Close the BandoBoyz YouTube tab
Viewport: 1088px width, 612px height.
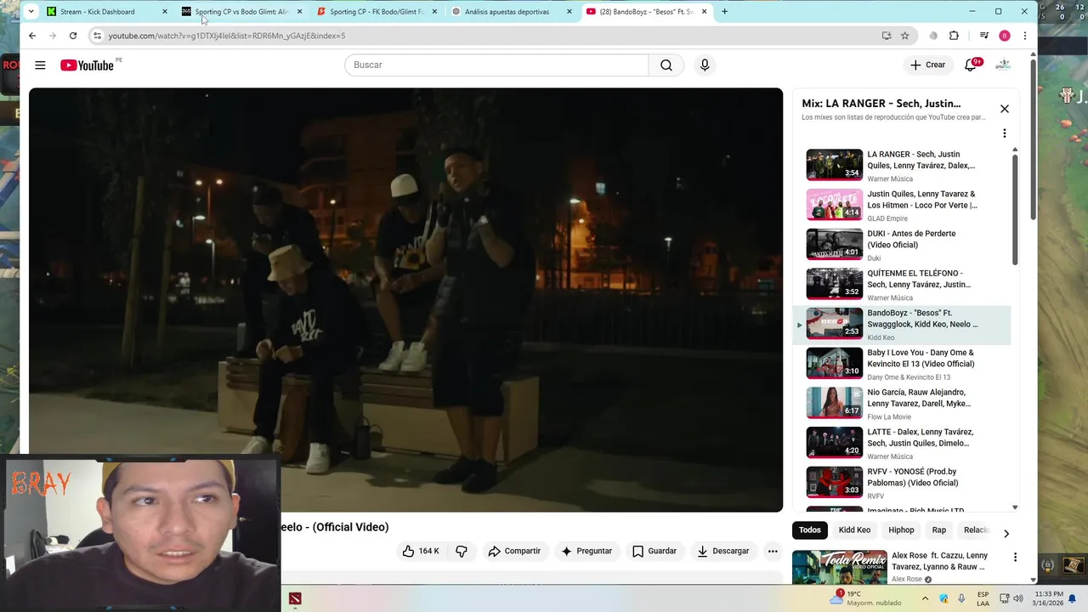pos(704,12)
